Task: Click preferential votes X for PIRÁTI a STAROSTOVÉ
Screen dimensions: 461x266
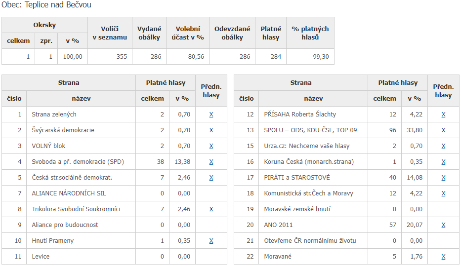Action: (x=443, y=178)
